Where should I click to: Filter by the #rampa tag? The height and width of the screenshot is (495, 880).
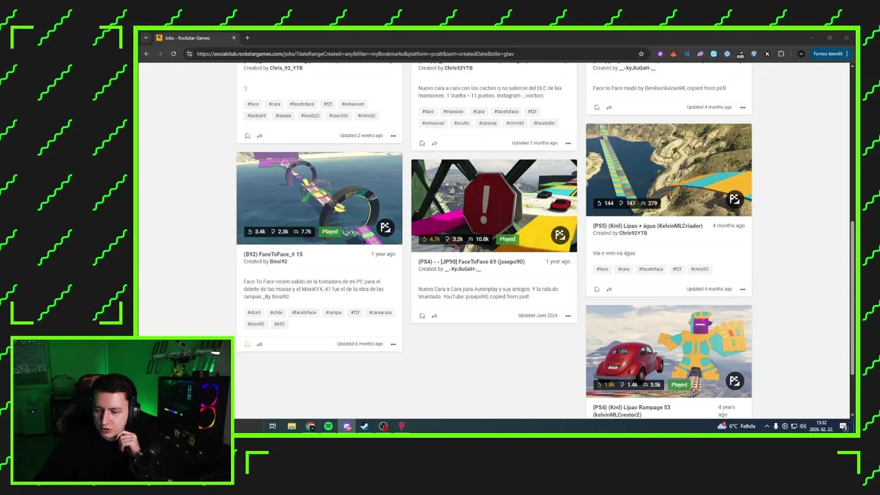[x=333, y=312]
